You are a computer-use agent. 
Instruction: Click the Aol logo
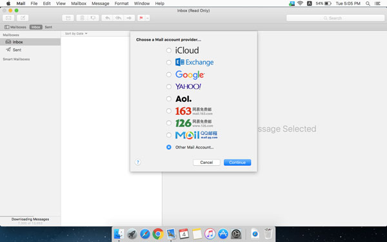183,99
